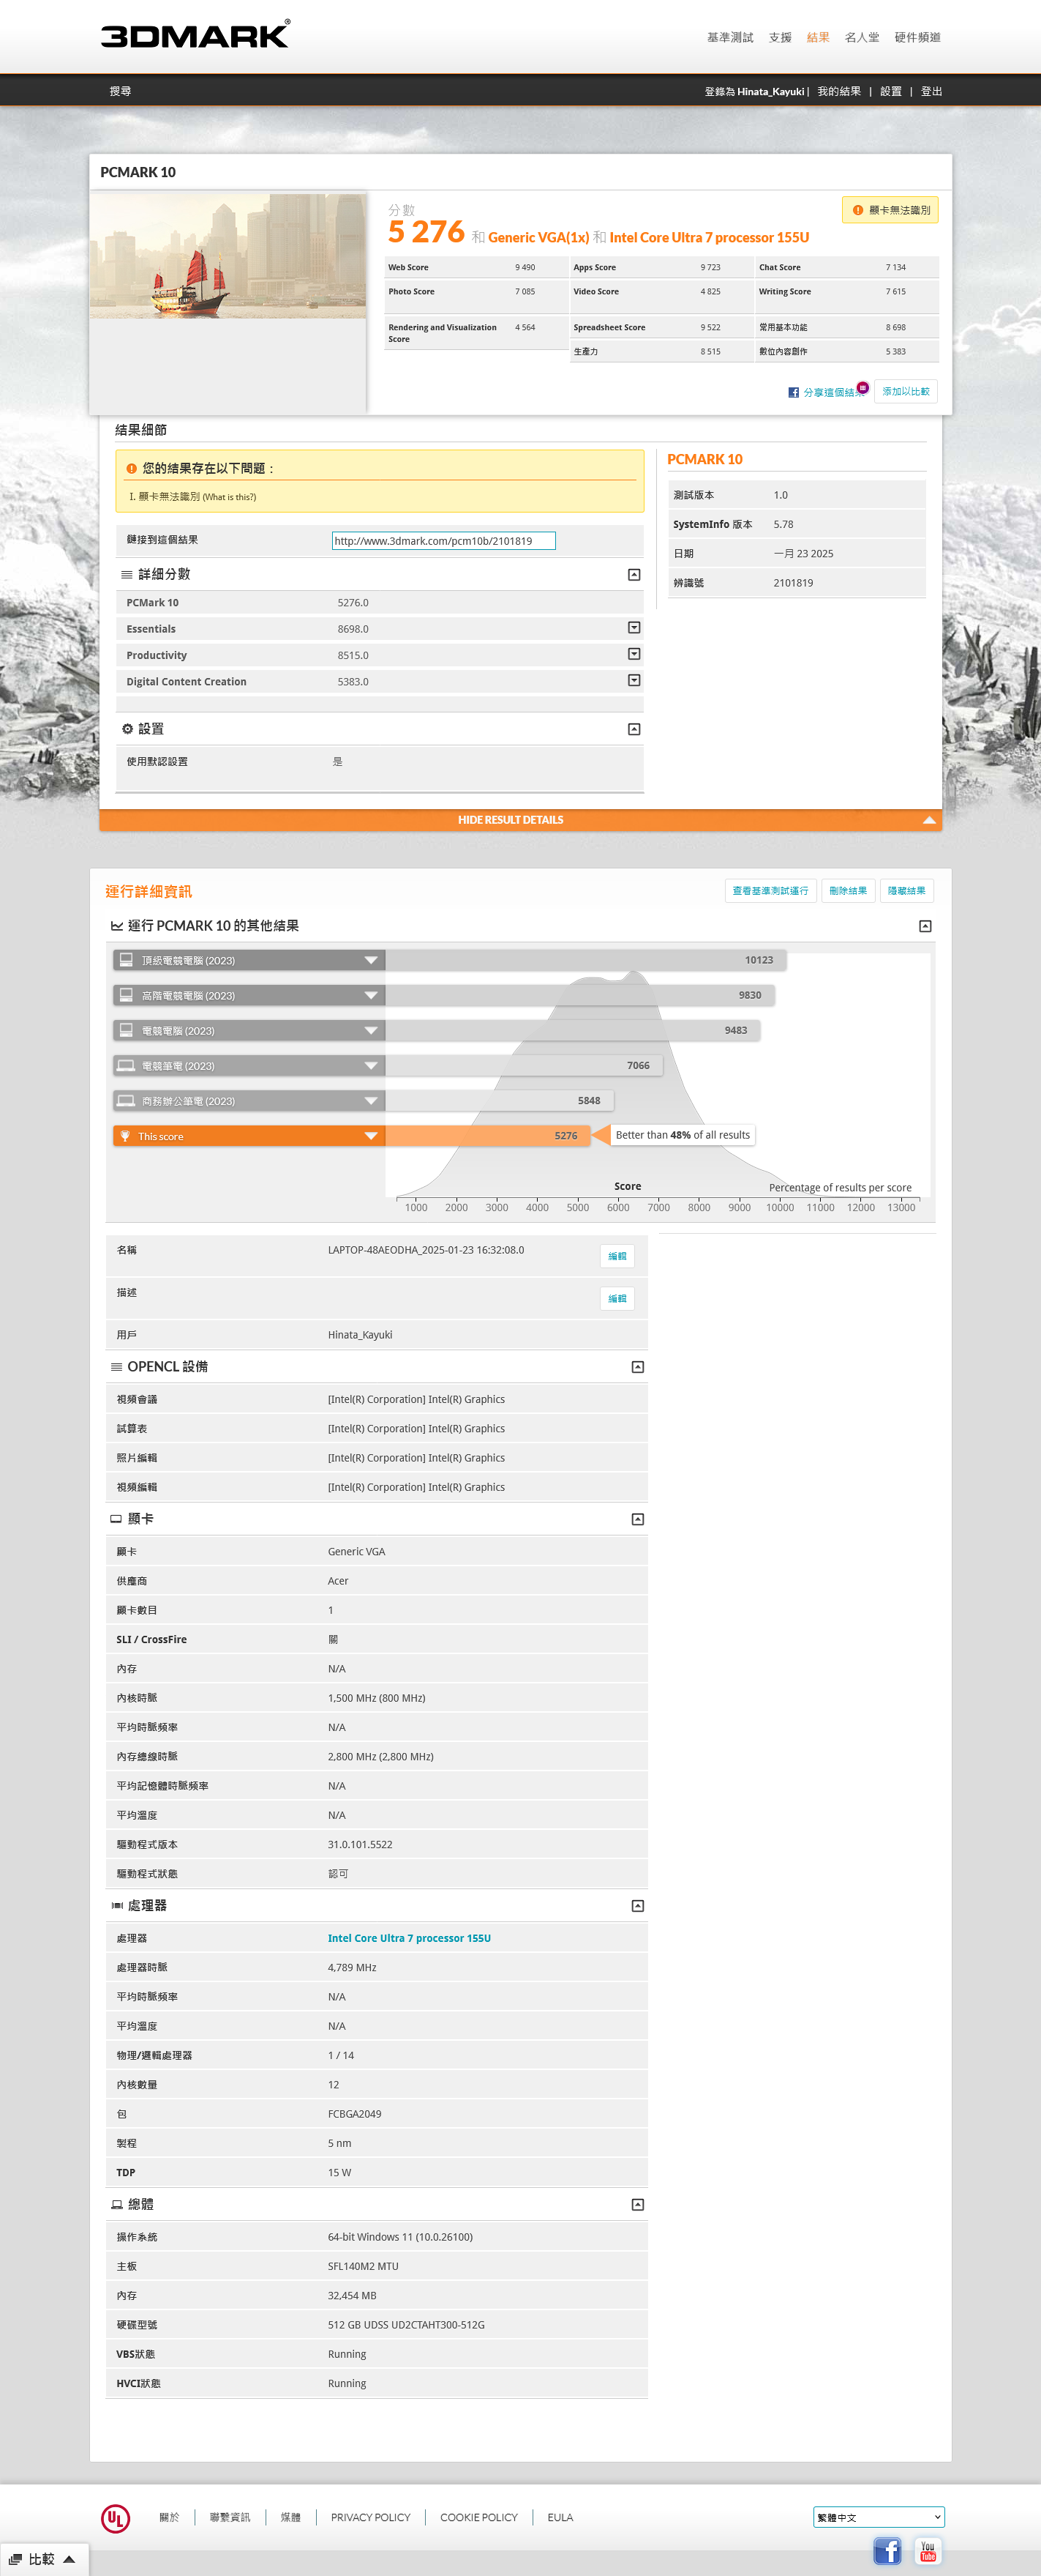1041x2576 pixels.
Task: Open the Facebook footer icon
Action: (x=887, y=2550)
